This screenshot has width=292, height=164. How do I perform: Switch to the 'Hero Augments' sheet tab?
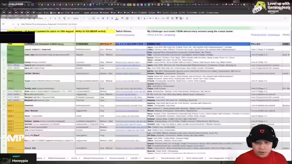[220, 158]
